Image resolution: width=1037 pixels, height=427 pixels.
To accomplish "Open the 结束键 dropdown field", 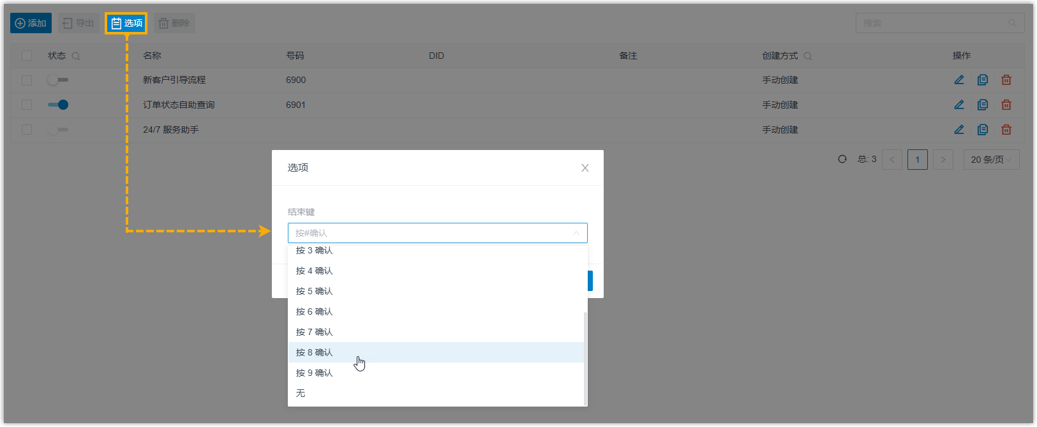I will point(437,233).
